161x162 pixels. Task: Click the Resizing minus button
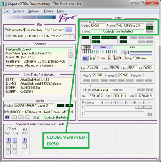click(x=114, y=102)
